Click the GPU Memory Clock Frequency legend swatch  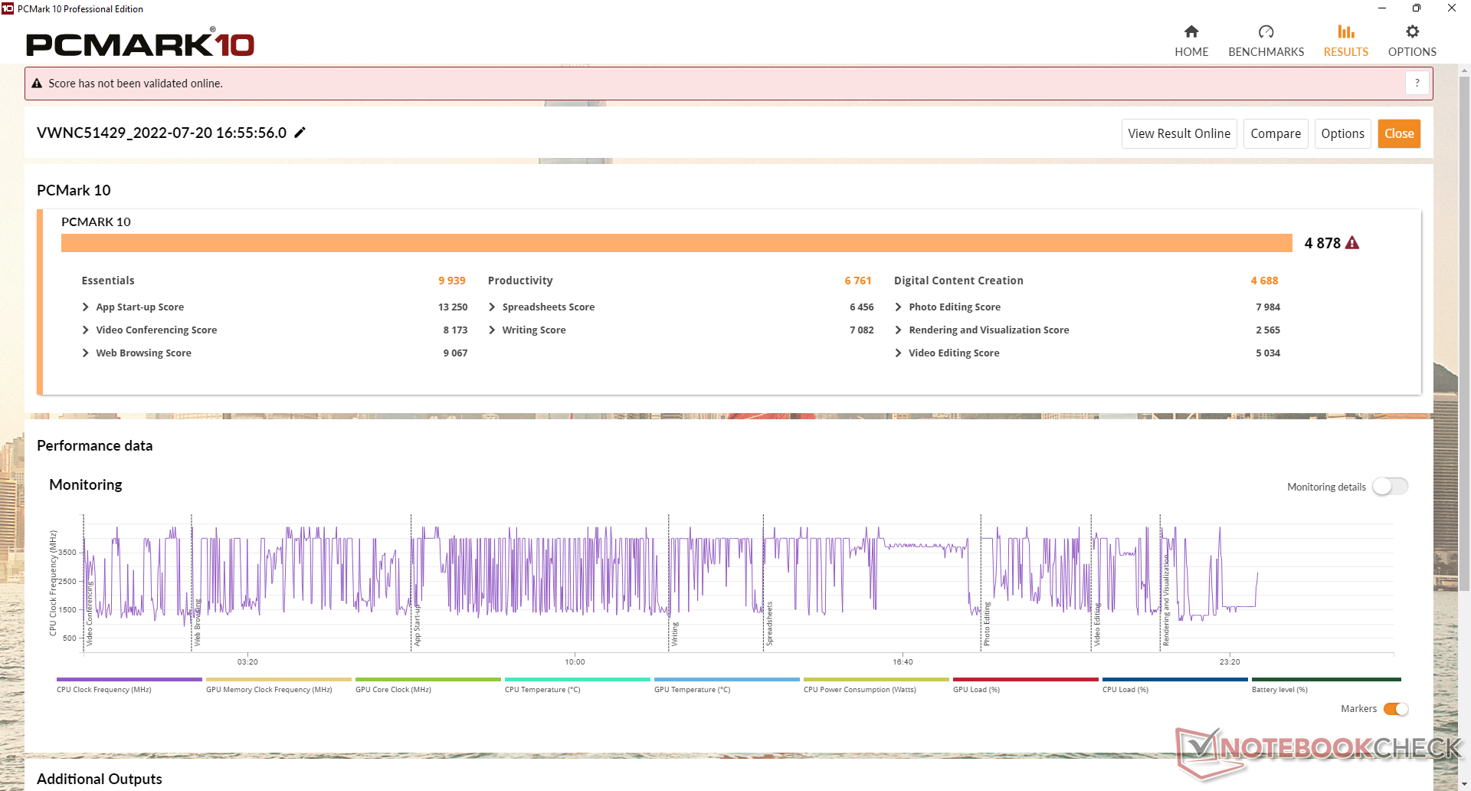tap(278, 679)
